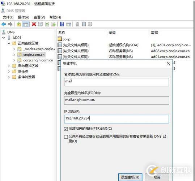Click the 信任点 folder icon

point(14,71)
